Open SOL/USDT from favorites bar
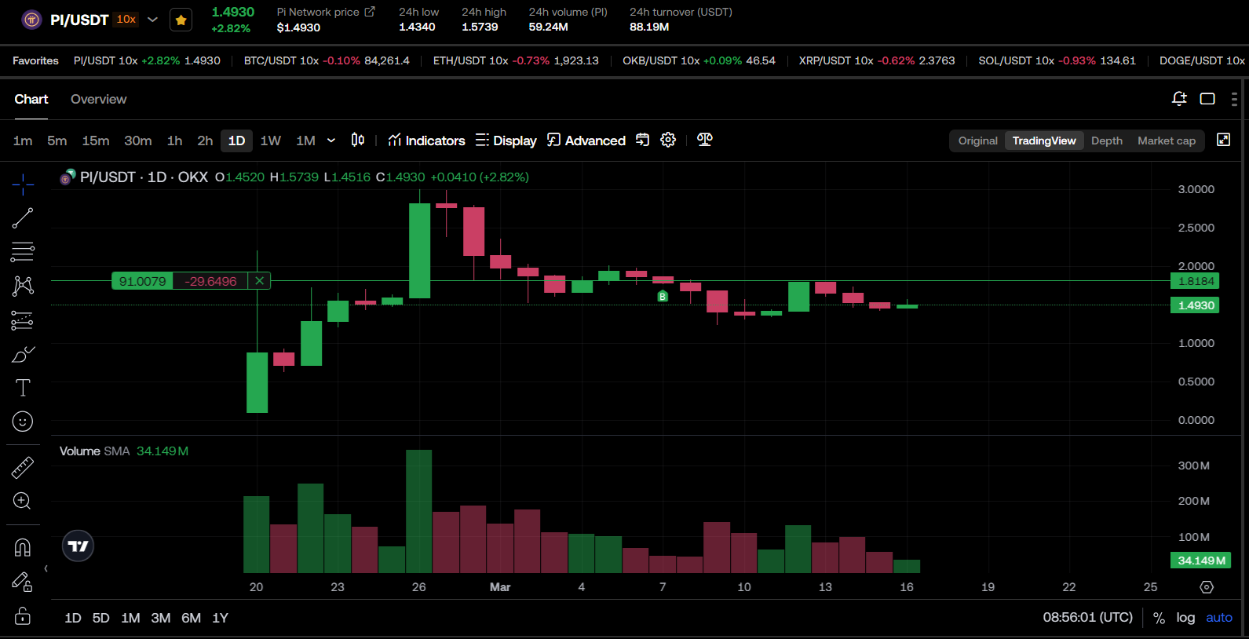 (1057, 60)
